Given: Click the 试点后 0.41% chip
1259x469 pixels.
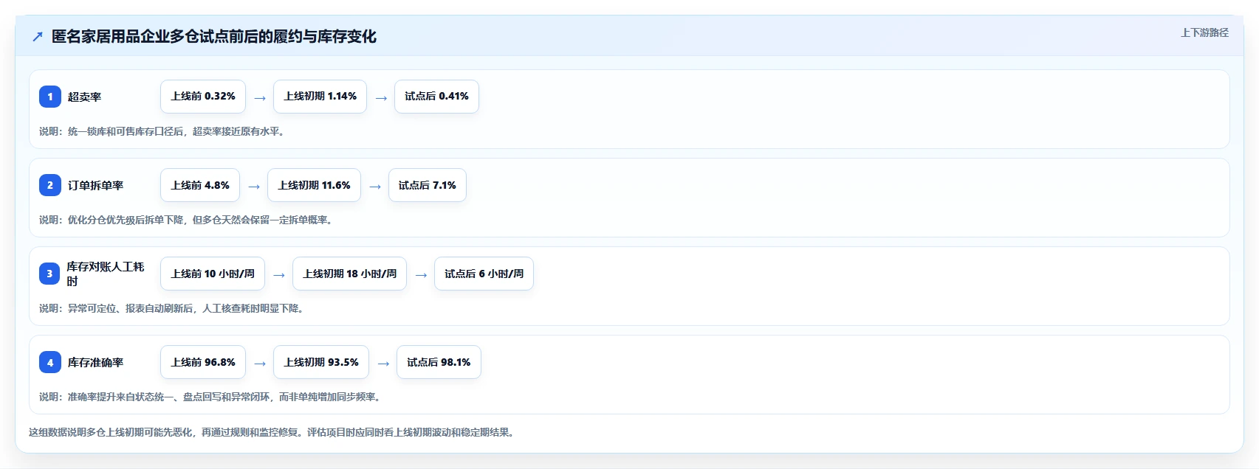Looking at the screenshot, I should click(x=436, y=97).
